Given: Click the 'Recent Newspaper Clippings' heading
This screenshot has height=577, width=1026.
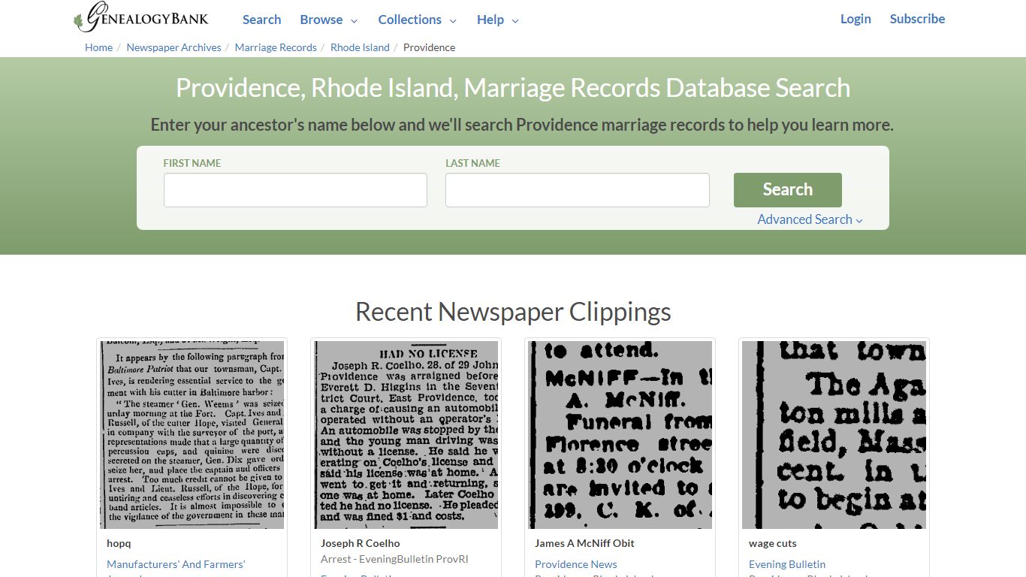Looking at the screenshot, I should click(x=513, y=312).
